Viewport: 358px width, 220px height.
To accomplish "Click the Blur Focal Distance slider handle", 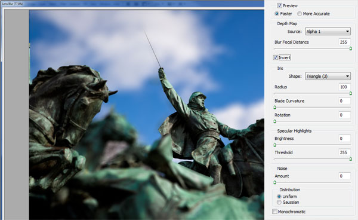I will [x=350, y=48].
